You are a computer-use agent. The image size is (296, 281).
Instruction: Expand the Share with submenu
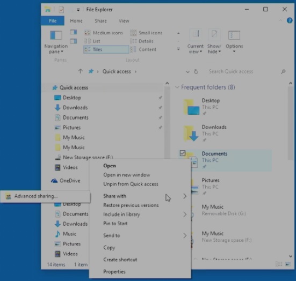point(140,196)
